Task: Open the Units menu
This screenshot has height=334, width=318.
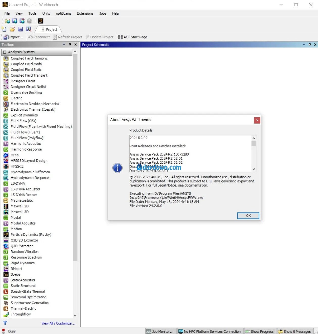Action: pyautogui.click(x=46, y=13)
